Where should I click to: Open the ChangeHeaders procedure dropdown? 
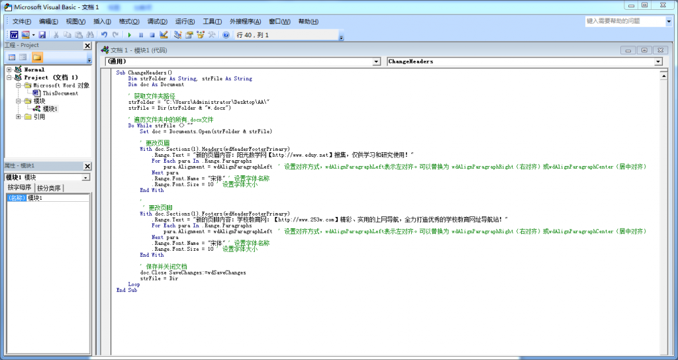point(657,62)
